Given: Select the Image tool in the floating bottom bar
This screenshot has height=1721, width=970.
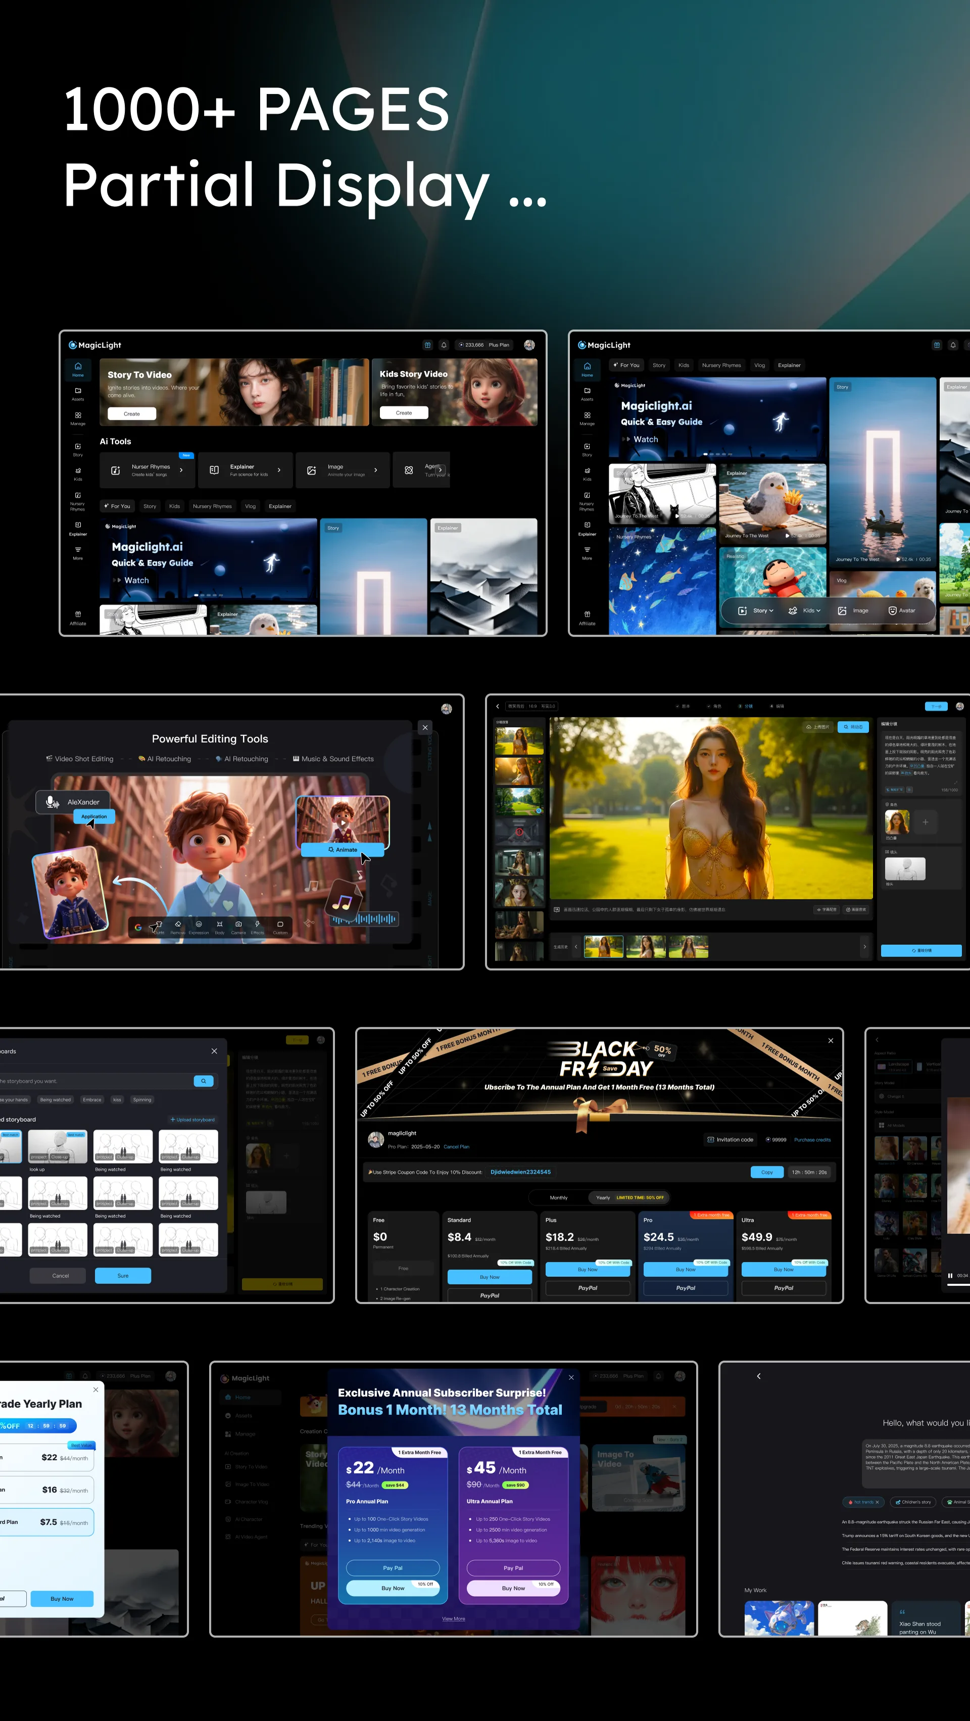Looking at the screenshot, I should [x=853, y=610].
